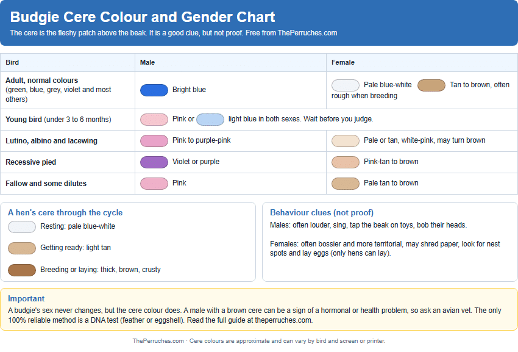The width and height of the screenshot is (518, 352).
Task: Click the 'Females: often bossier' paragraph
Action: (385, 248)
